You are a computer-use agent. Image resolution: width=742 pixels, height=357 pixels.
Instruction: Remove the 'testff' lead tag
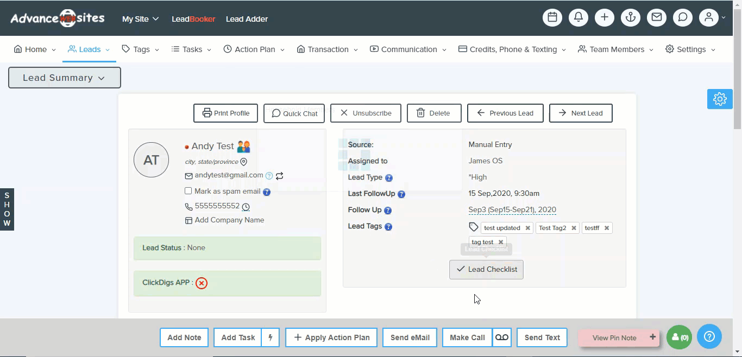[x=607, y=228]
